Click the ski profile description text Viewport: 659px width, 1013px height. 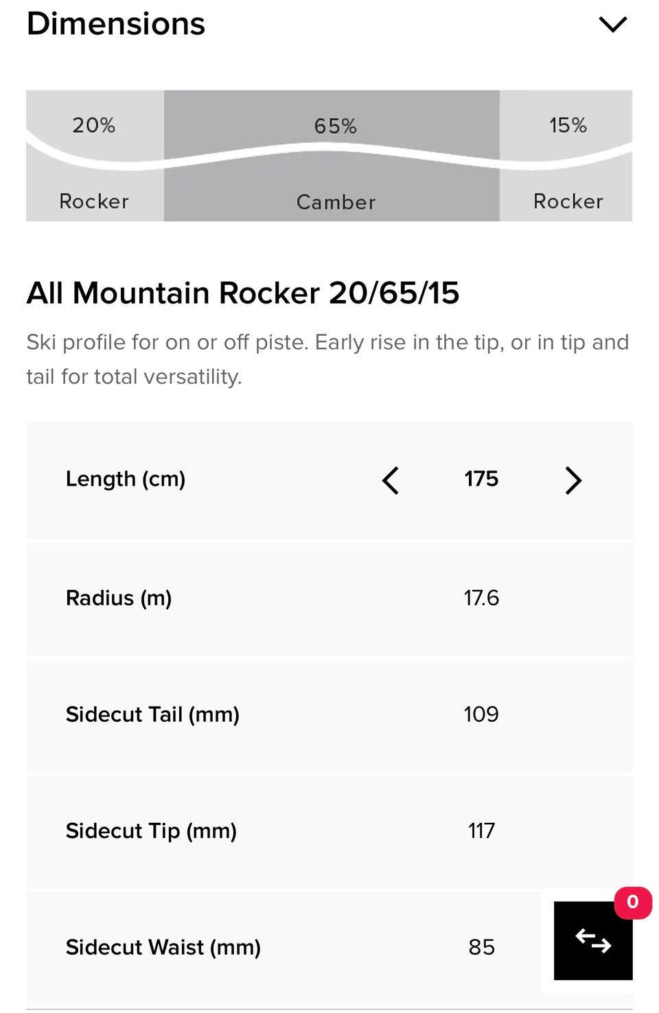(x=327, y=359)
